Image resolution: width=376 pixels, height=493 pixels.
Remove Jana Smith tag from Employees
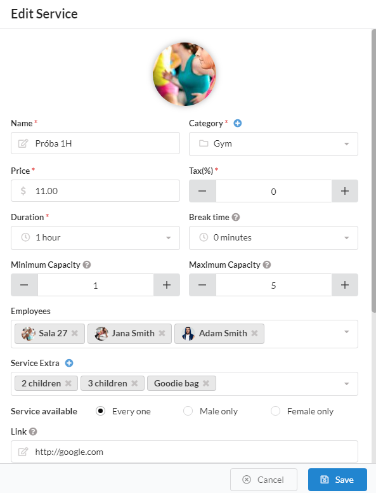162,333
